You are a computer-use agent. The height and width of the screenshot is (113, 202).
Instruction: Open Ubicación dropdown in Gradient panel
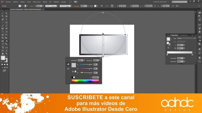(185, 62)
